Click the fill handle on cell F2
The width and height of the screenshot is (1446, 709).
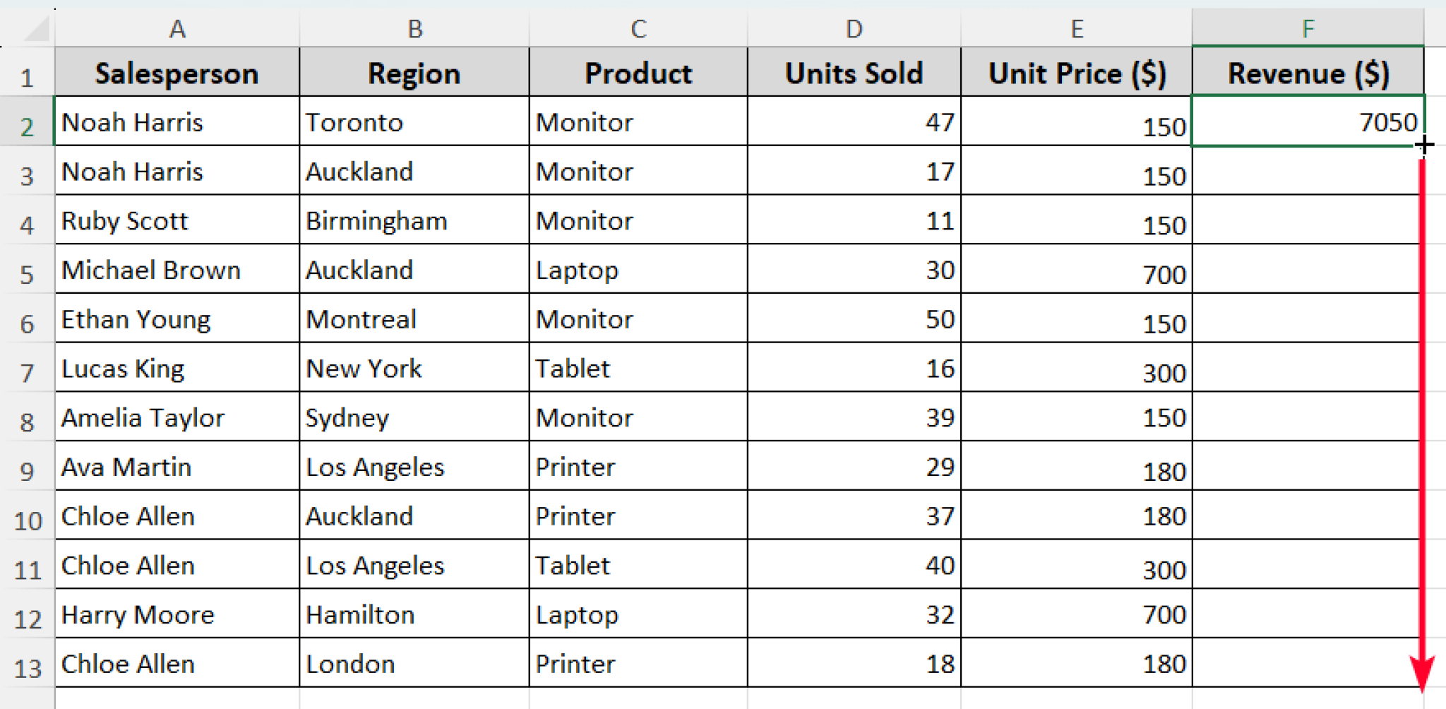click(1423, 144)
